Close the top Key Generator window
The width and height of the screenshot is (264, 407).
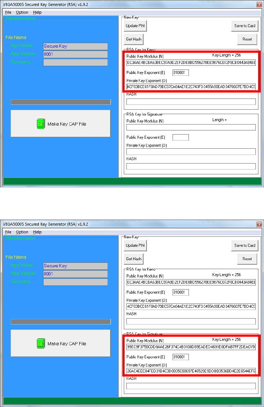tap(259, 4)
